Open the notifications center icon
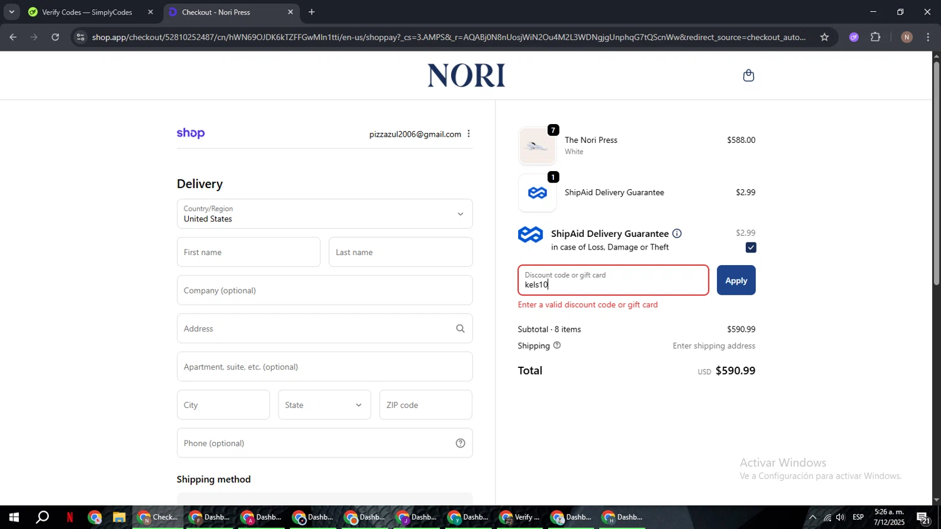This screenshot has height=529, width=941. 923,518
